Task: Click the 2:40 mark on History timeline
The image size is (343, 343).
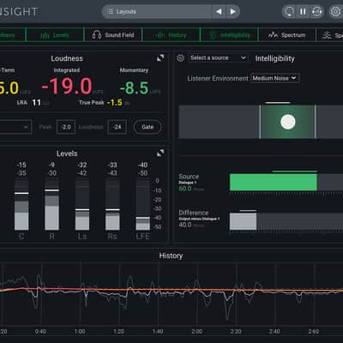Action: (274, 332)
